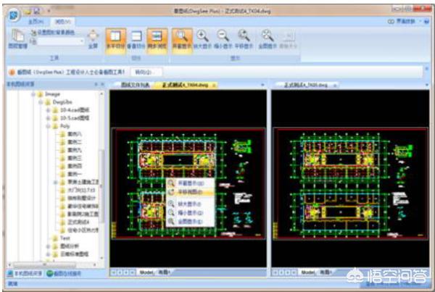Switch to the T405.dwg tab in right pane
This screenshot has width=435, height=292.
[x=305, y=85]
